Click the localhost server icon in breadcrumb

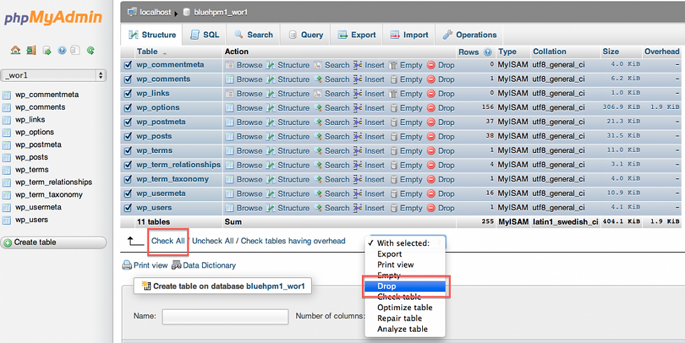(x=132, y=12)
